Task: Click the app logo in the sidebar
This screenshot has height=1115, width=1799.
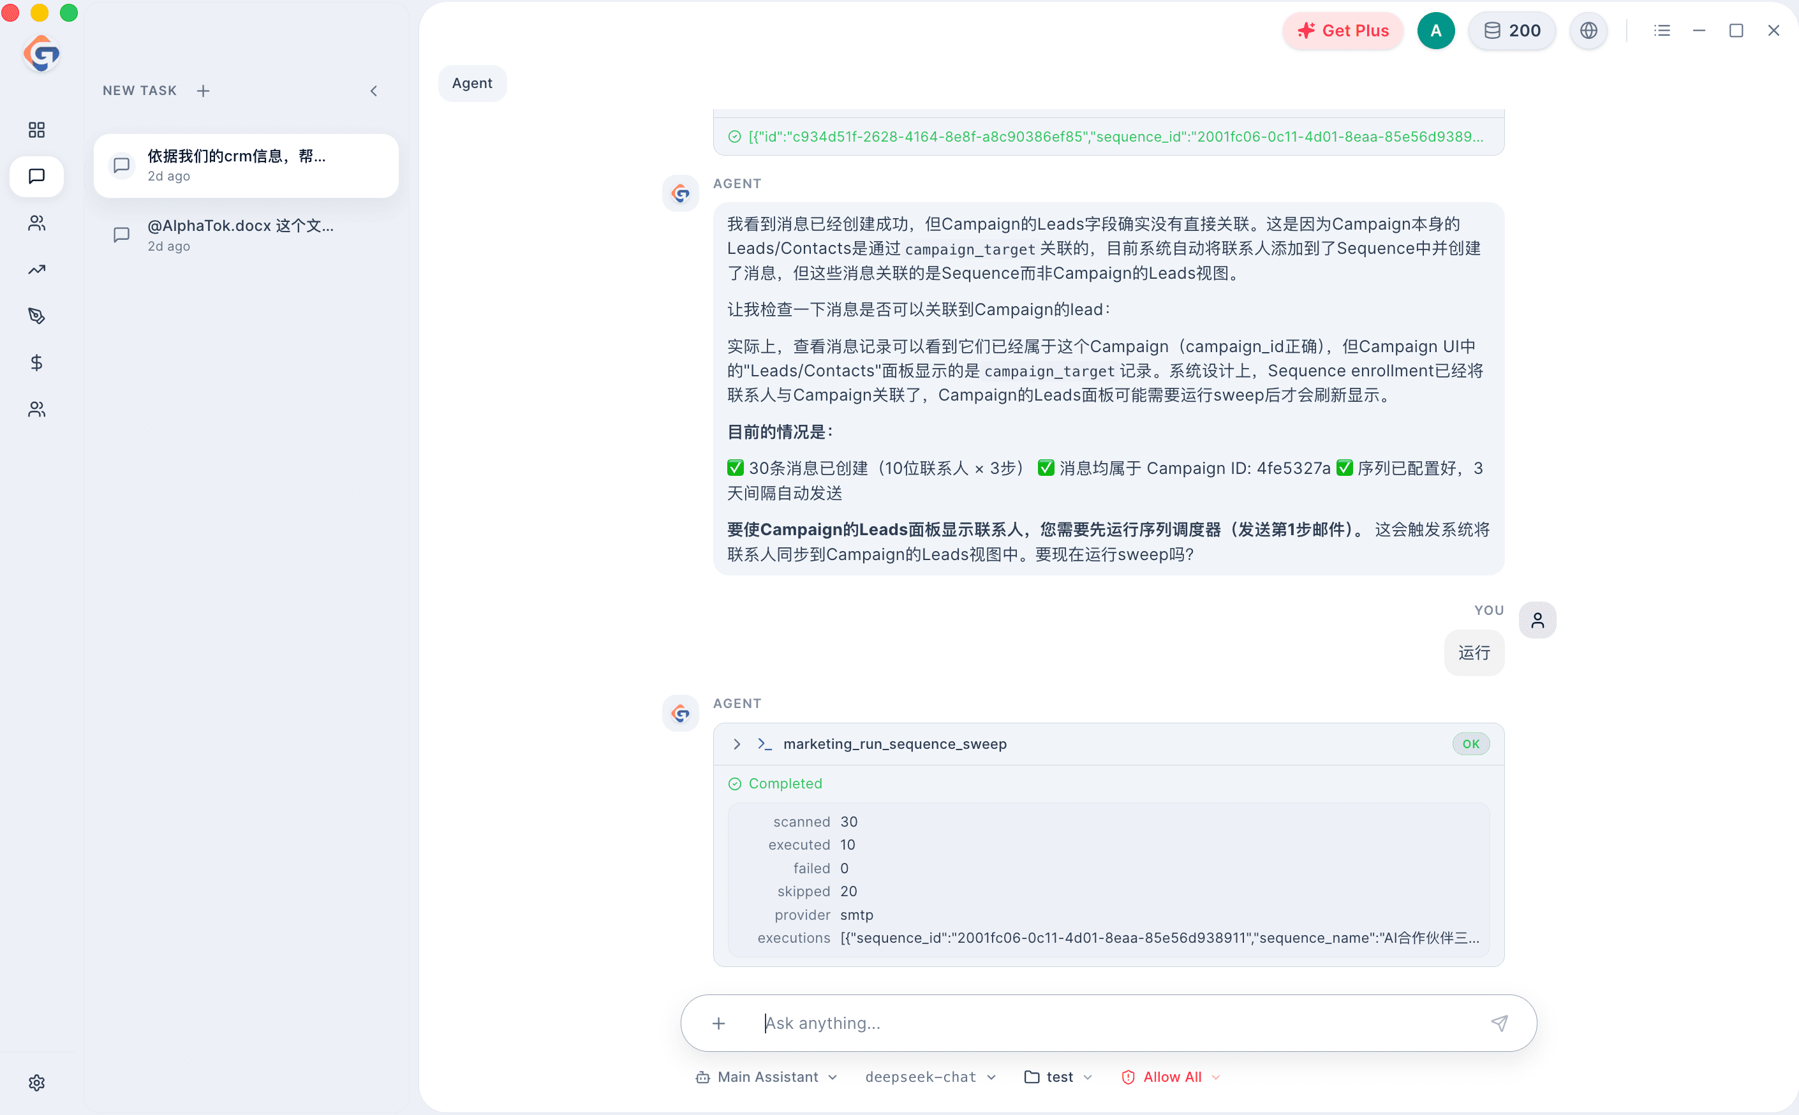Action: pos(41,53)
